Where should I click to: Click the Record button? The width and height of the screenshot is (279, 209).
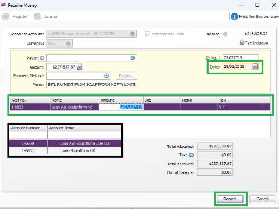pyautogui.click(x=230, y=199)
